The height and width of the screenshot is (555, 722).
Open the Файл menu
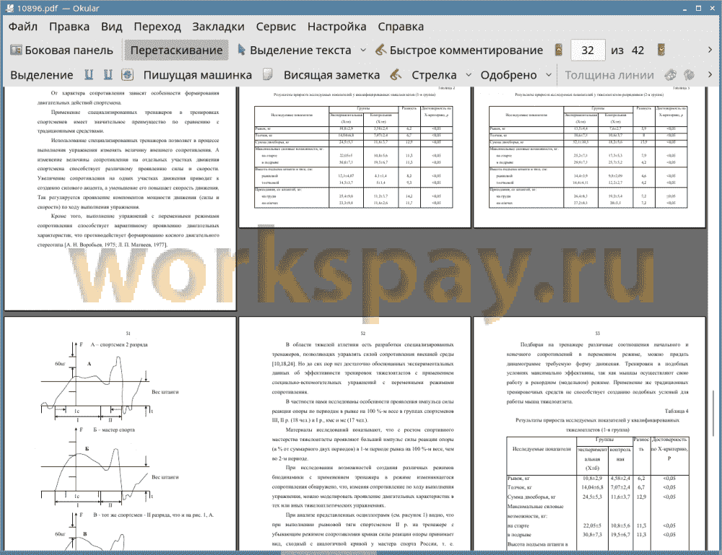pyautogui.click(x=23, y=27)
